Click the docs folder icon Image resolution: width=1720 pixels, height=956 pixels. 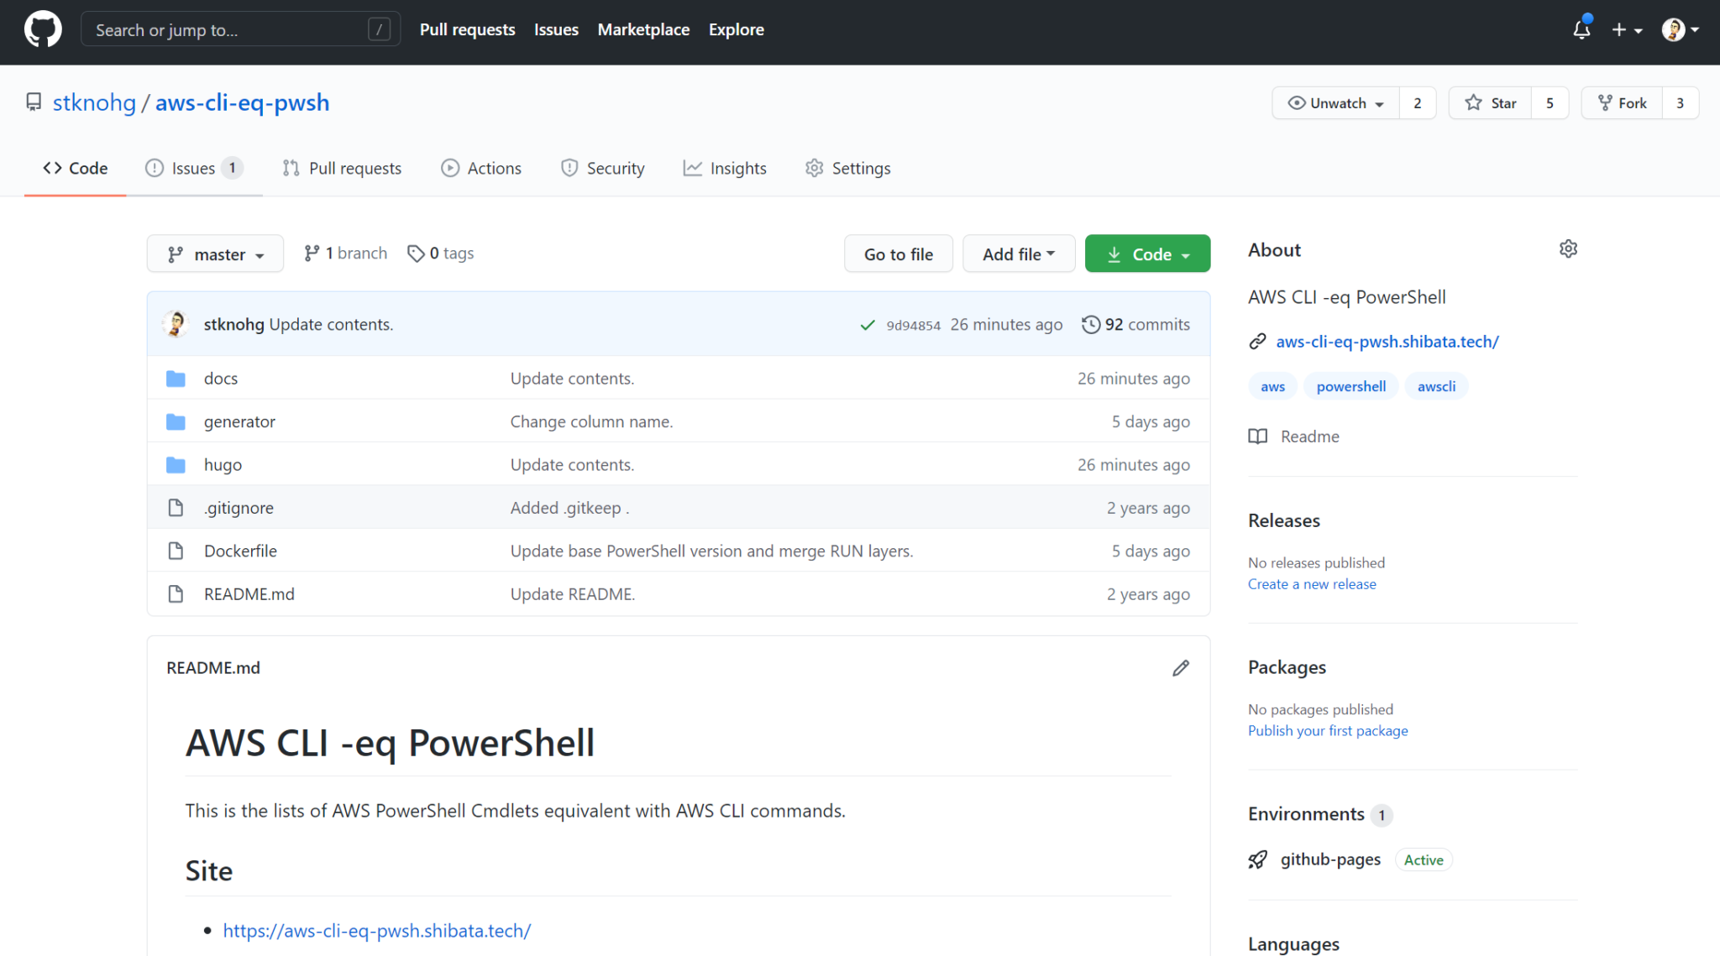[176, 379]
